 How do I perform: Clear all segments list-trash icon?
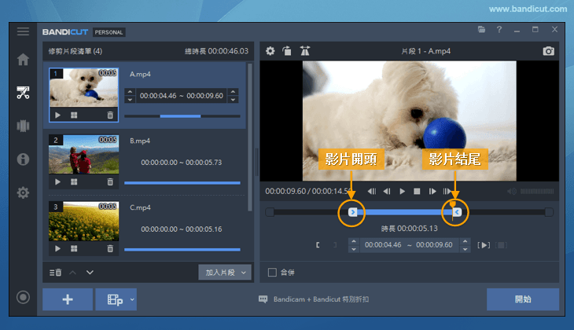[x=55, y=272]
